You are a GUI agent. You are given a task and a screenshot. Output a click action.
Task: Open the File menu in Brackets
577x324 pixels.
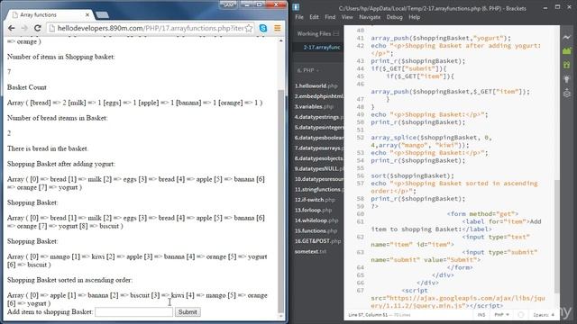click(x=299, y=17)
